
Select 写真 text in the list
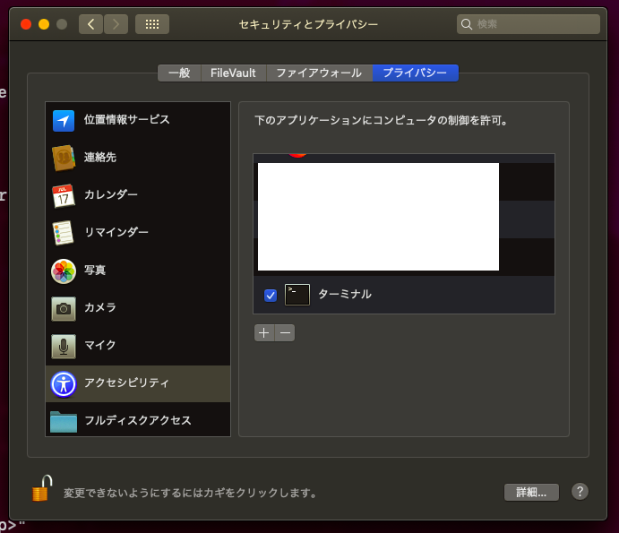click(95, 270)
